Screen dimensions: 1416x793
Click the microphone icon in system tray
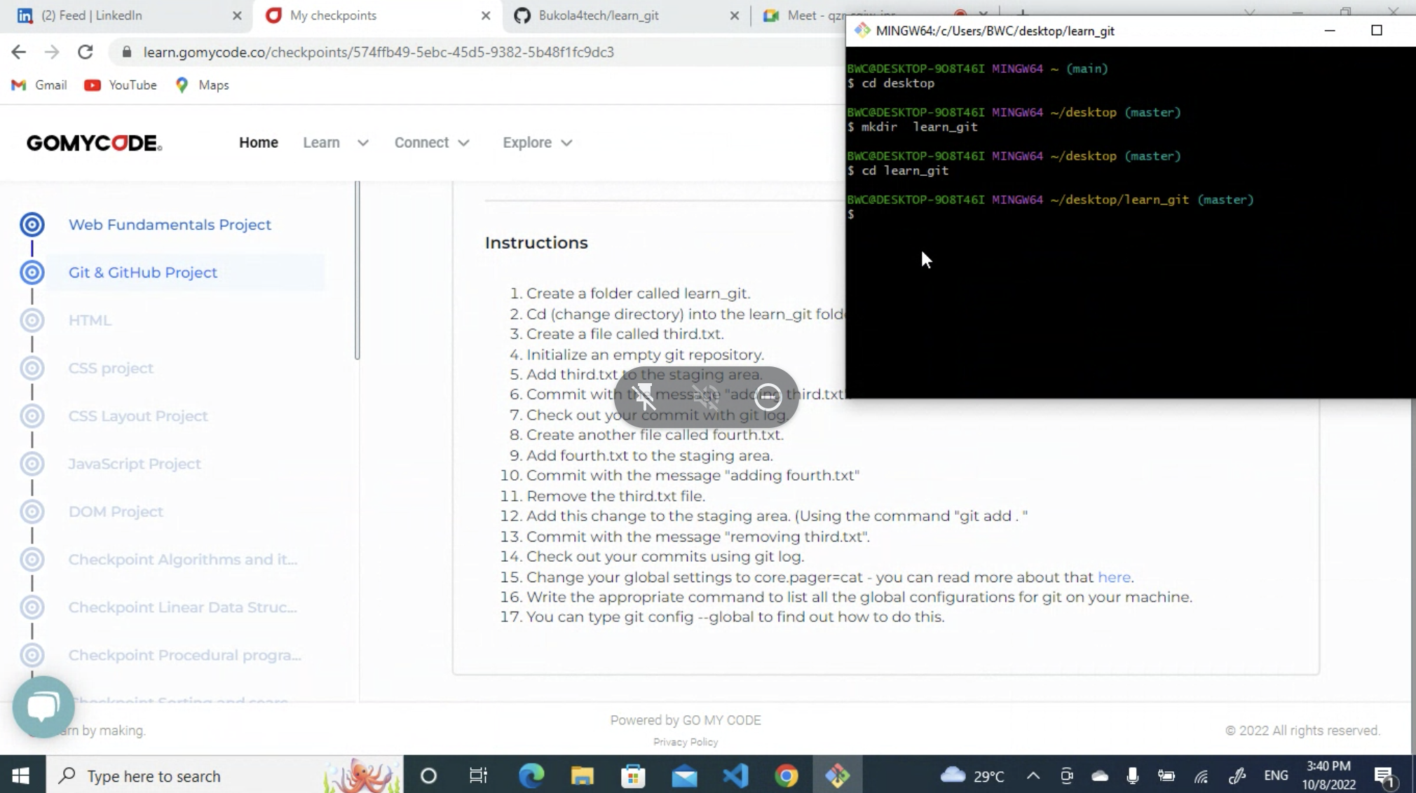click(1132, 775)
